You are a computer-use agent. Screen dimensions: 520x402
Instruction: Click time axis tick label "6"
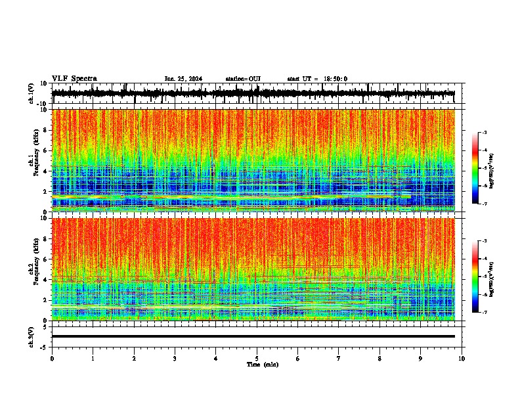(x=298, y=359)
